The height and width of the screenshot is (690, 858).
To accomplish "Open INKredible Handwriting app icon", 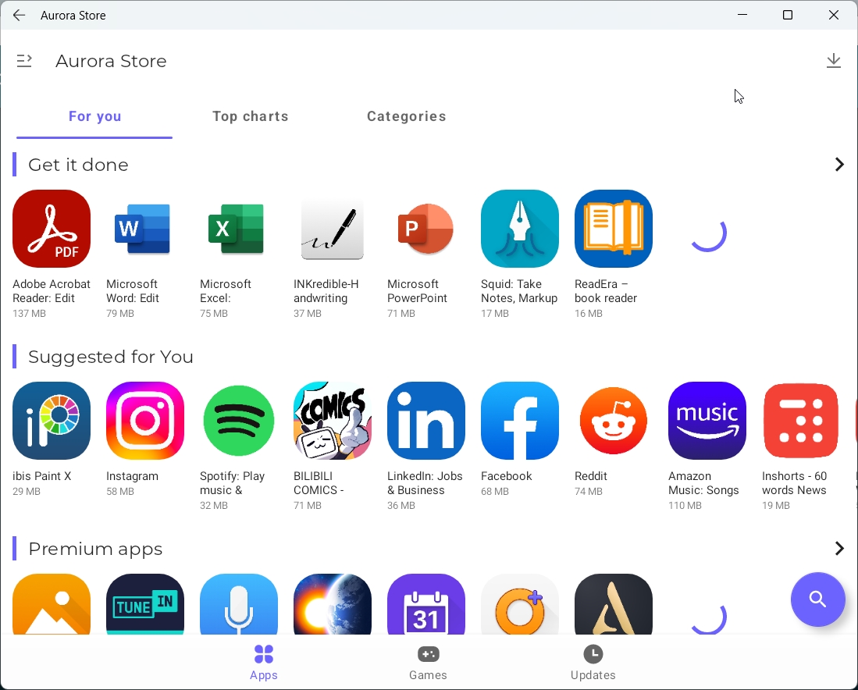I will coord(332,229).
